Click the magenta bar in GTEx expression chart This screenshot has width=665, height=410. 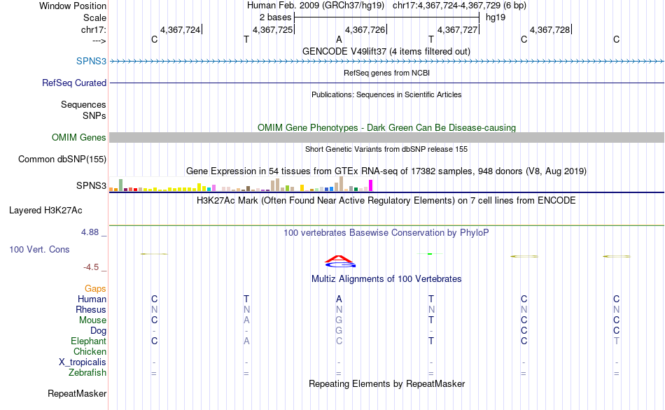click(371, 185)
